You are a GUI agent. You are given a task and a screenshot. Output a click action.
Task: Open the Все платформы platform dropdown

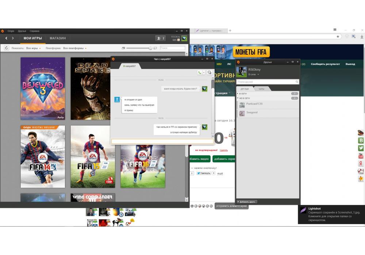(75, 48)
